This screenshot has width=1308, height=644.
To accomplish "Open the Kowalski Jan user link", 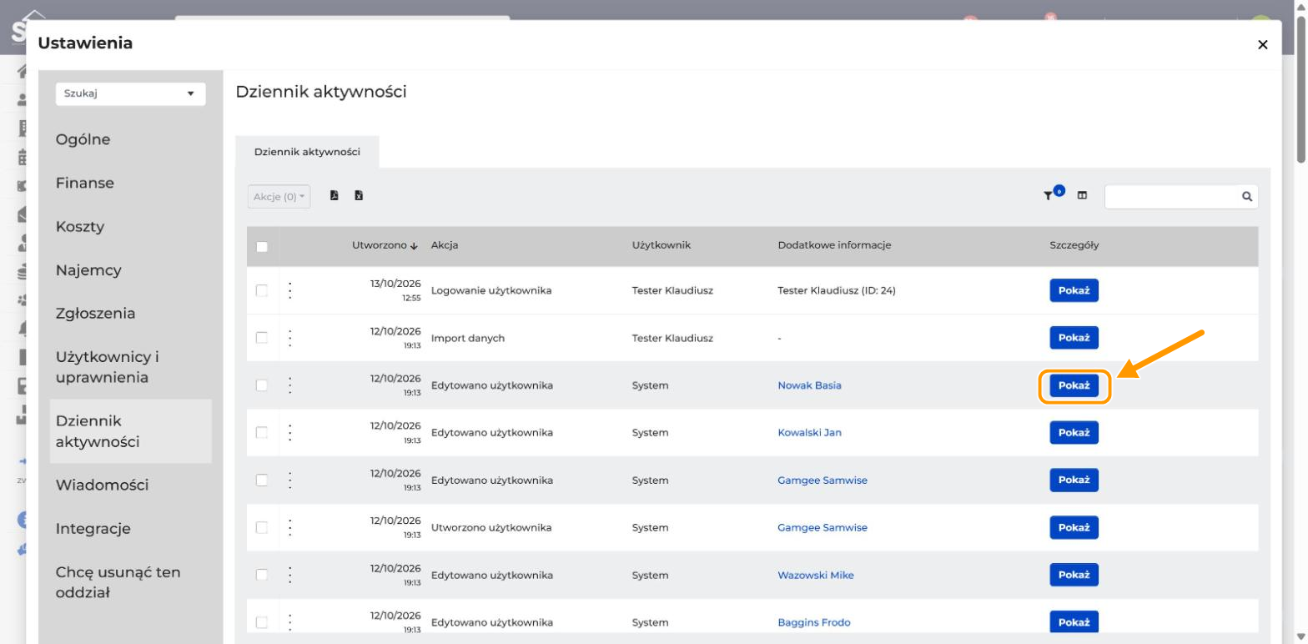I will pyautogui.click(x=809, y=433).
